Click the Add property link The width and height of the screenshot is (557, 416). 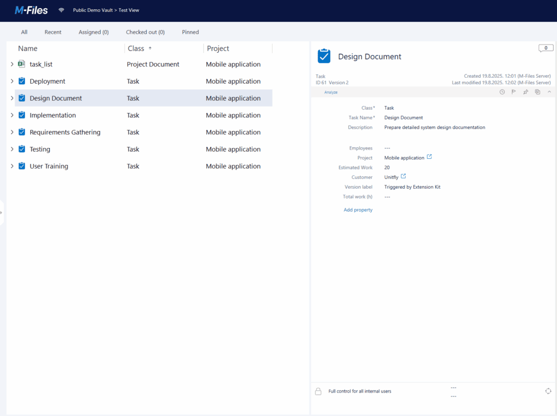tap(358, 210)
